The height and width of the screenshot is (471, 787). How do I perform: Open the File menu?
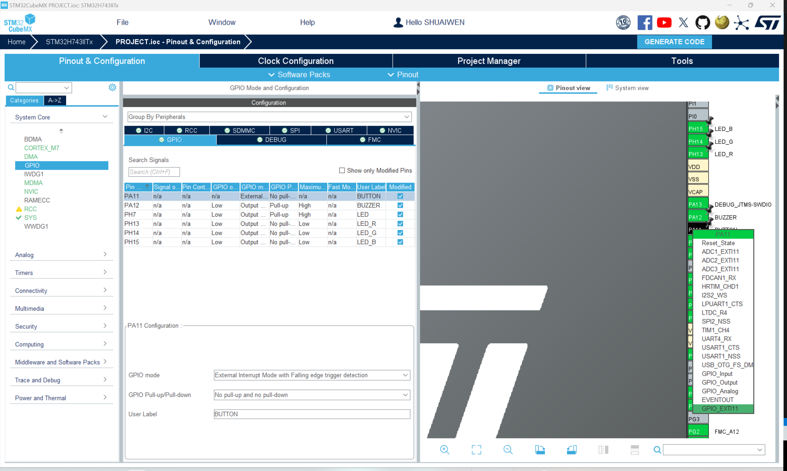(122, 22)
